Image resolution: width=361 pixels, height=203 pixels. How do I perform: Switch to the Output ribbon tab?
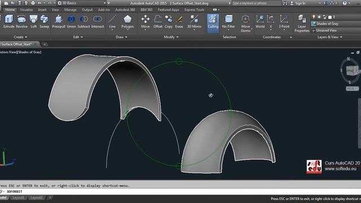87,10
